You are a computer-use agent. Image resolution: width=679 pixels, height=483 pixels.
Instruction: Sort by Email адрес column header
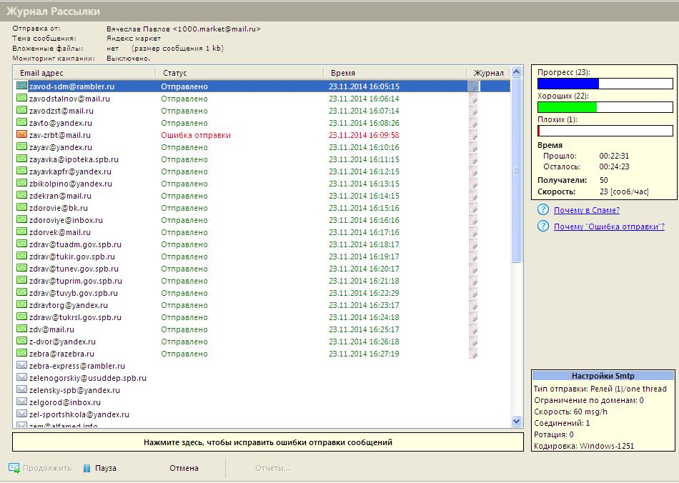84,73
